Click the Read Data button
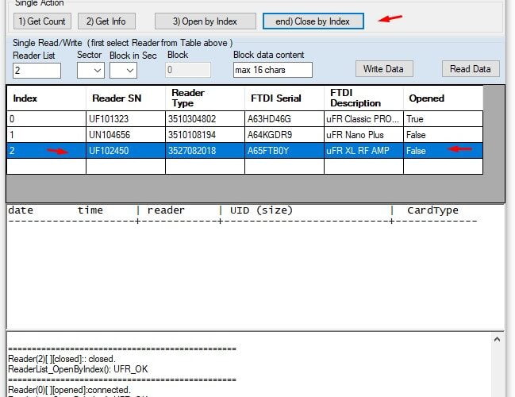The image size is (515, 397). pyautogui.click(x=471, y=69)
